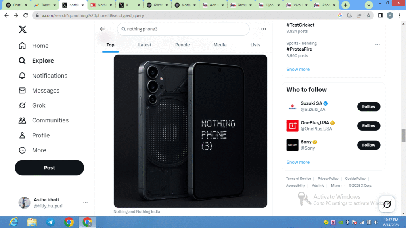This screenshot has width=406, height=228.
Task: Open Cookie Policy link
Action: point(355,179)
